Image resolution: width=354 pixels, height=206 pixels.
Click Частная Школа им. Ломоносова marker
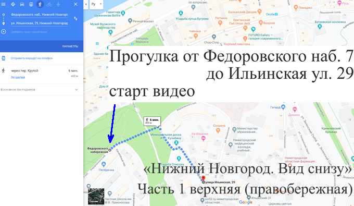click(109, 193)
